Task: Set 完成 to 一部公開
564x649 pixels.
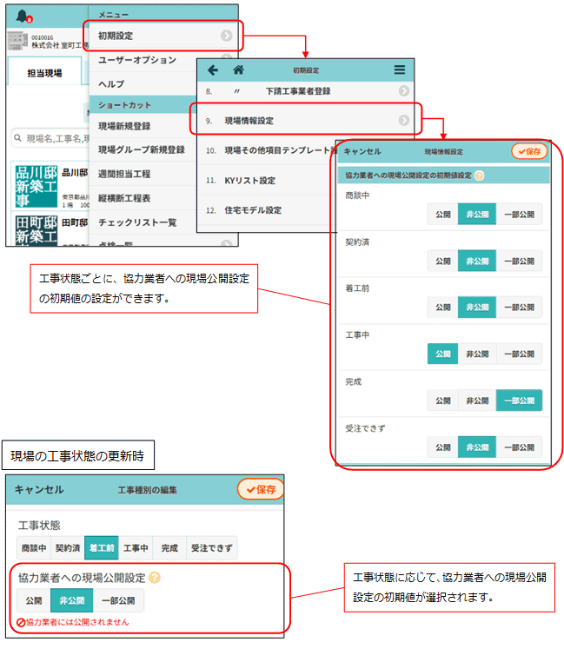Action: pyautogui.click(x=519, y=401)
